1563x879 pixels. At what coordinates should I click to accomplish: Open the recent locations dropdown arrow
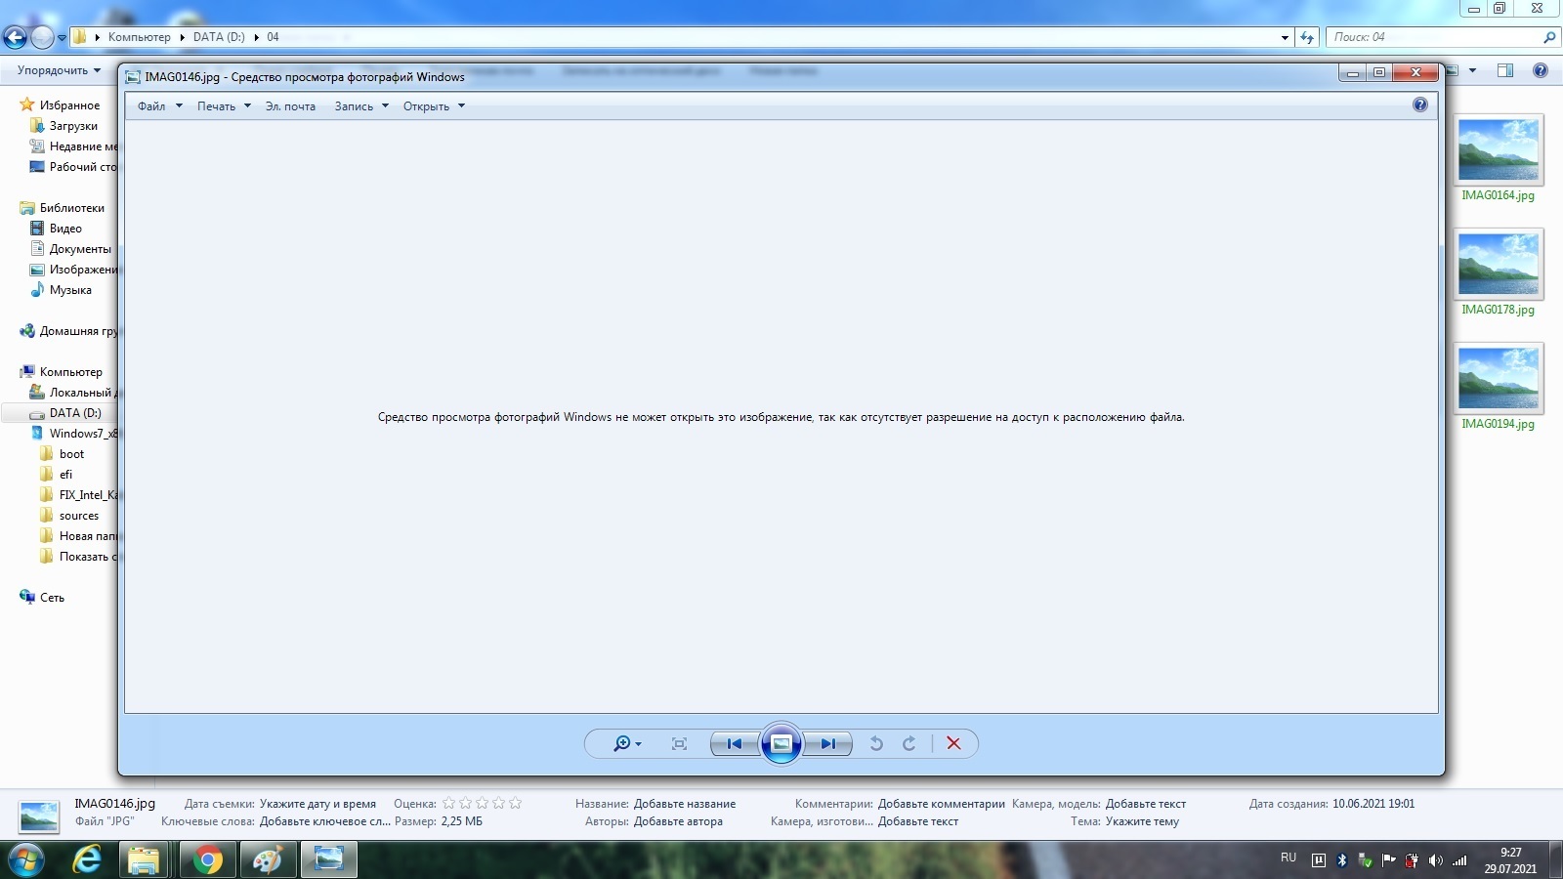(62, 38)
